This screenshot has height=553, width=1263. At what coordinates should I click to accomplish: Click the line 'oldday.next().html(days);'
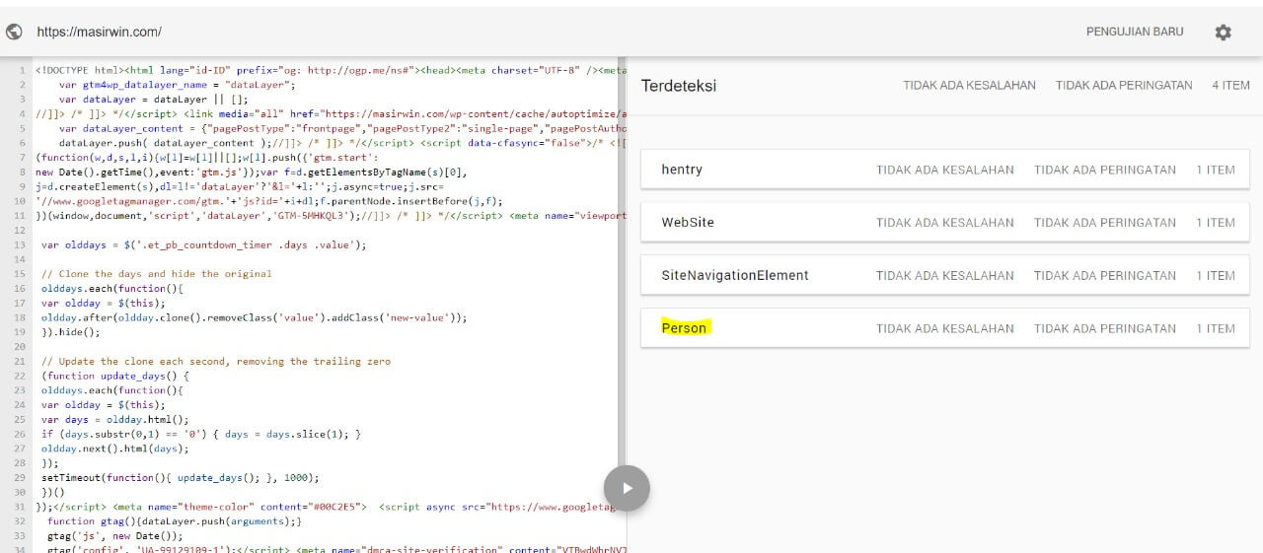coord(115,449)
